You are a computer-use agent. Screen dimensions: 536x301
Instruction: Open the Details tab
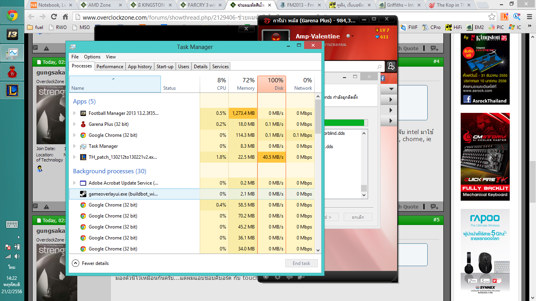(x=201, y=67)
